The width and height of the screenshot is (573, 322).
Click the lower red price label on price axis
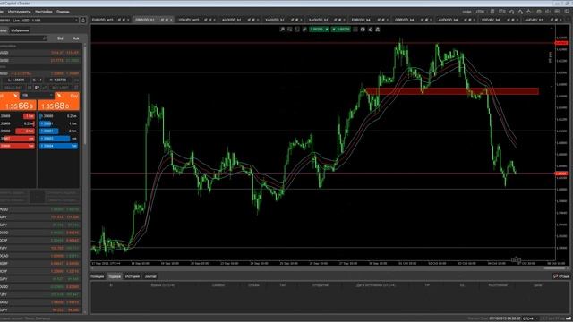[x=561, y=174]
